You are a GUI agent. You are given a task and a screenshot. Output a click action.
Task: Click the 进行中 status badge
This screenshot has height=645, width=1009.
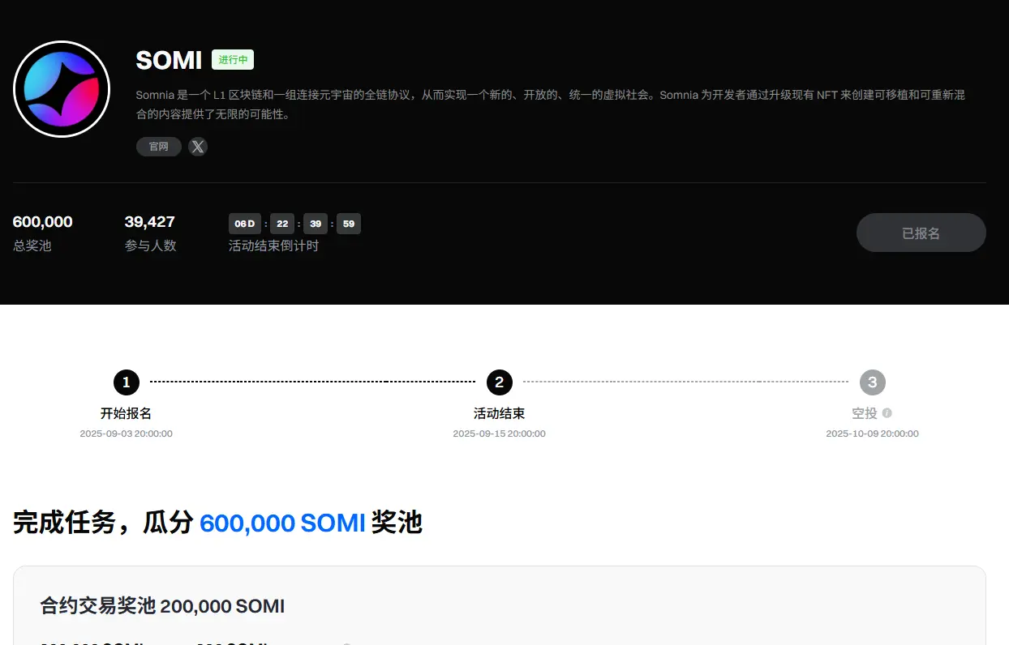point(233,60)
